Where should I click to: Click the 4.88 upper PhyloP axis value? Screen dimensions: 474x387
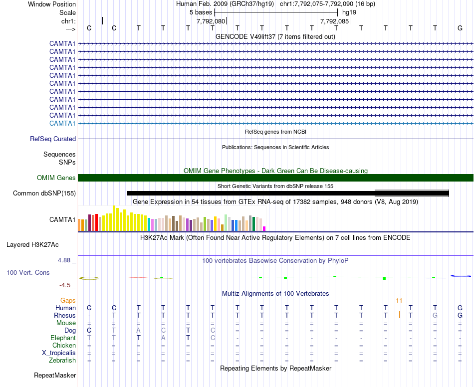click(x=64, y=260)
